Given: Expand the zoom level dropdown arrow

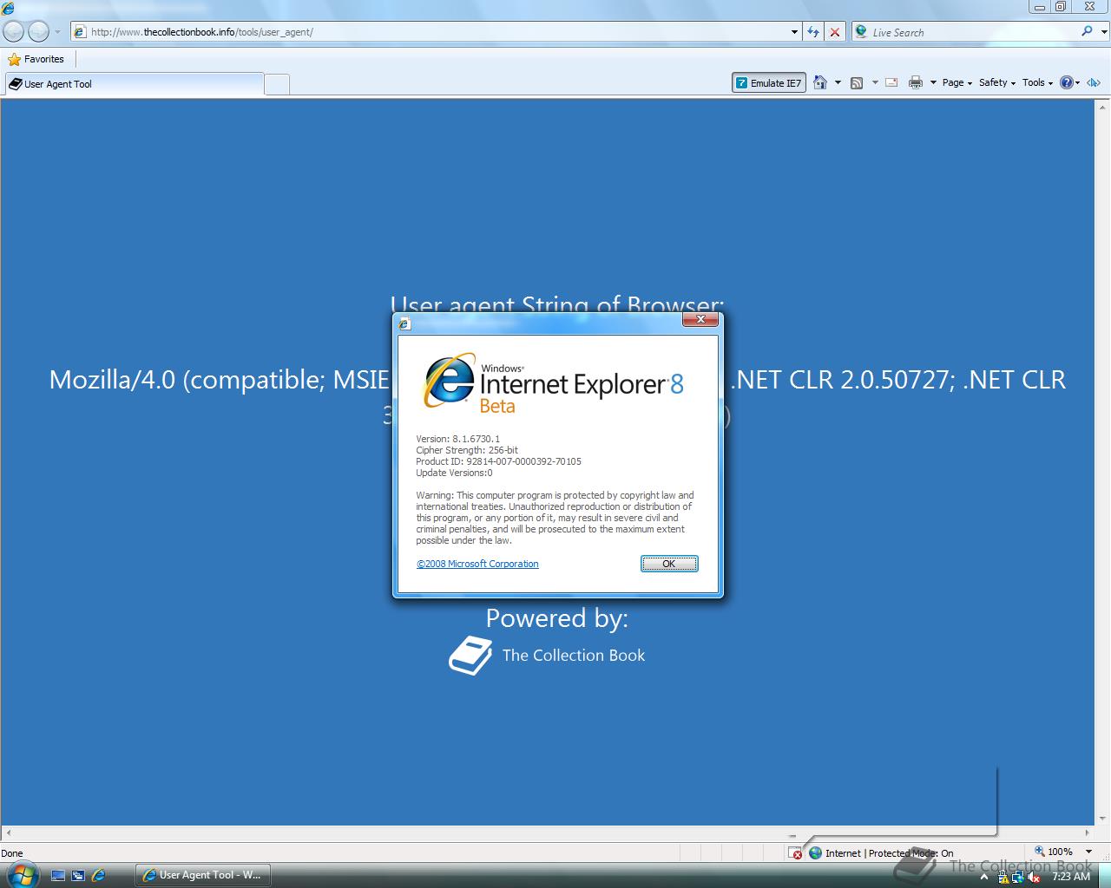Looking at the screenshot, I should 1088,852.
